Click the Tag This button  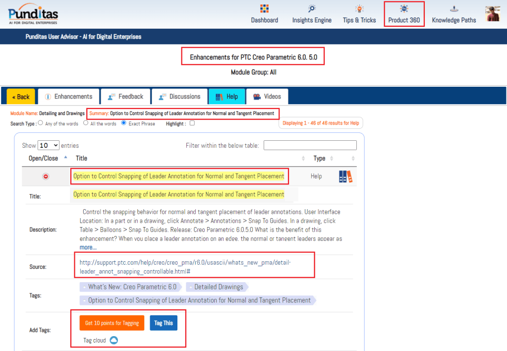click(x=163, y=323)
